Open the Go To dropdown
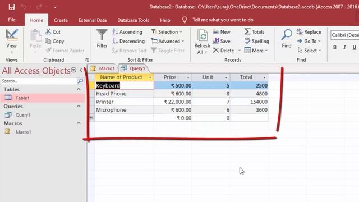 (x=309, y=41)
